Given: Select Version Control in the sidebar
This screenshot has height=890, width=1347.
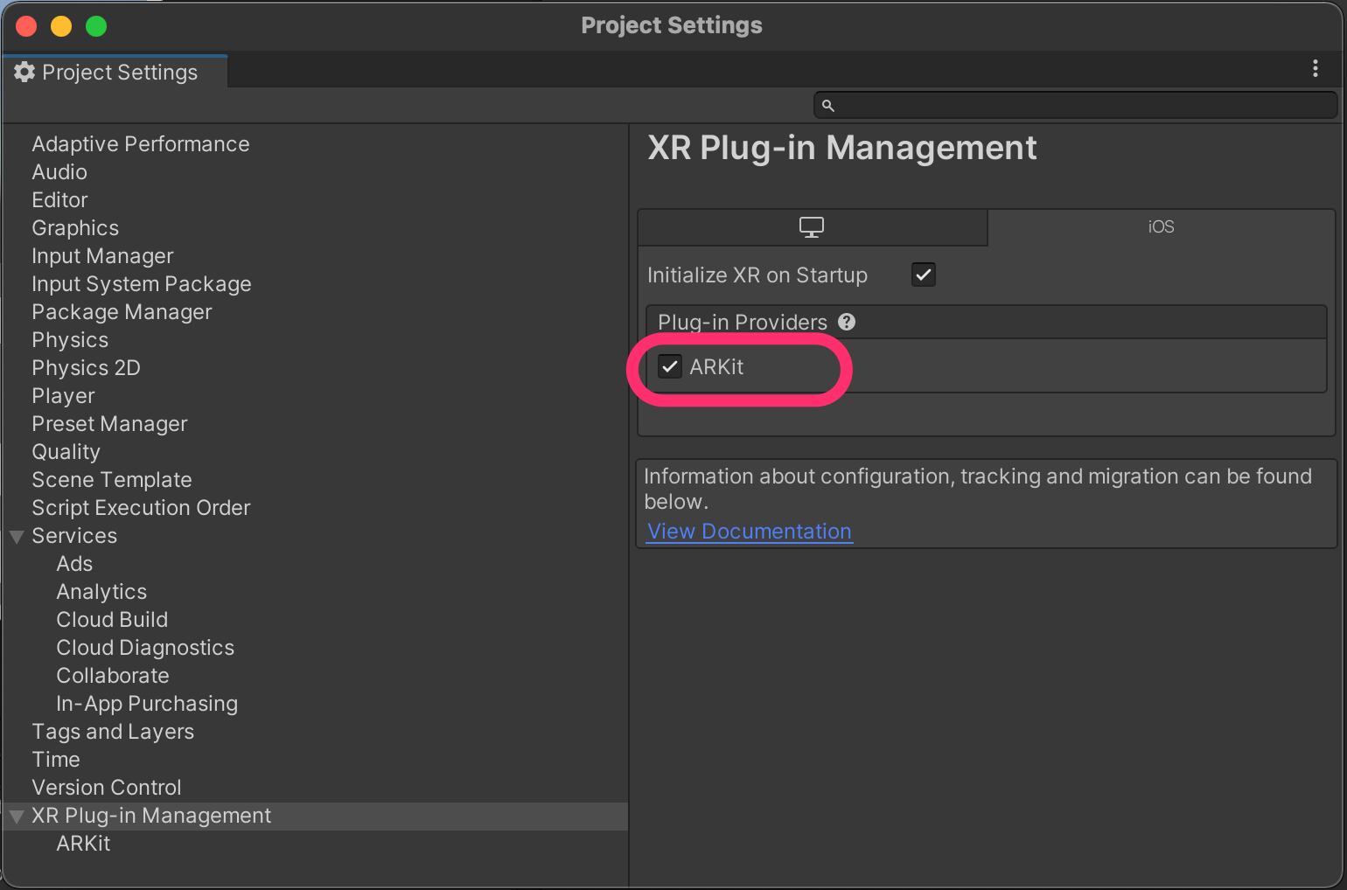Looking at the screenshot, I should pyautogui.click(x=106, y=787).
